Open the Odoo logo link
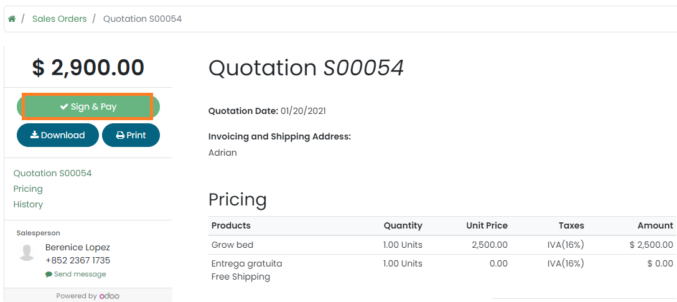Screen dimensions: 677x302 click(x=109, y=296)
